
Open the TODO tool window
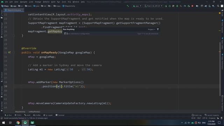(x=18, y=115)
